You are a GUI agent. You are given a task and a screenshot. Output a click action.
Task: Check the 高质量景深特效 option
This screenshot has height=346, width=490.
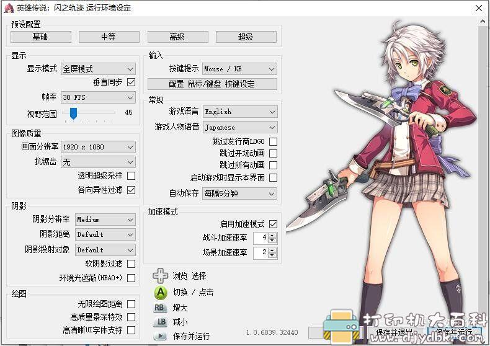tap(131, 317)
